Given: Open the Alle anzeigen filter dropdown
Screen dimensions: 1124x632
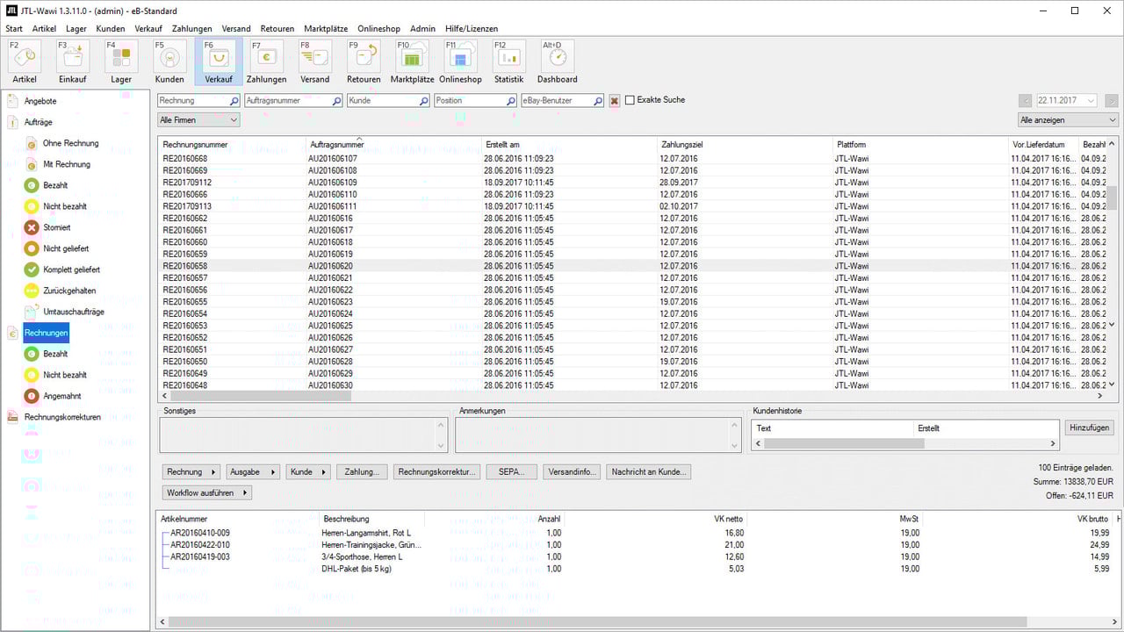Looking at the screenshot, I should click(1068, 119).
